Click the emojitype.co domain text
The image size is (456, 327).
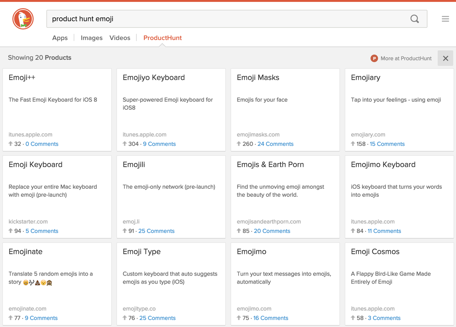(x=139, y=309)
